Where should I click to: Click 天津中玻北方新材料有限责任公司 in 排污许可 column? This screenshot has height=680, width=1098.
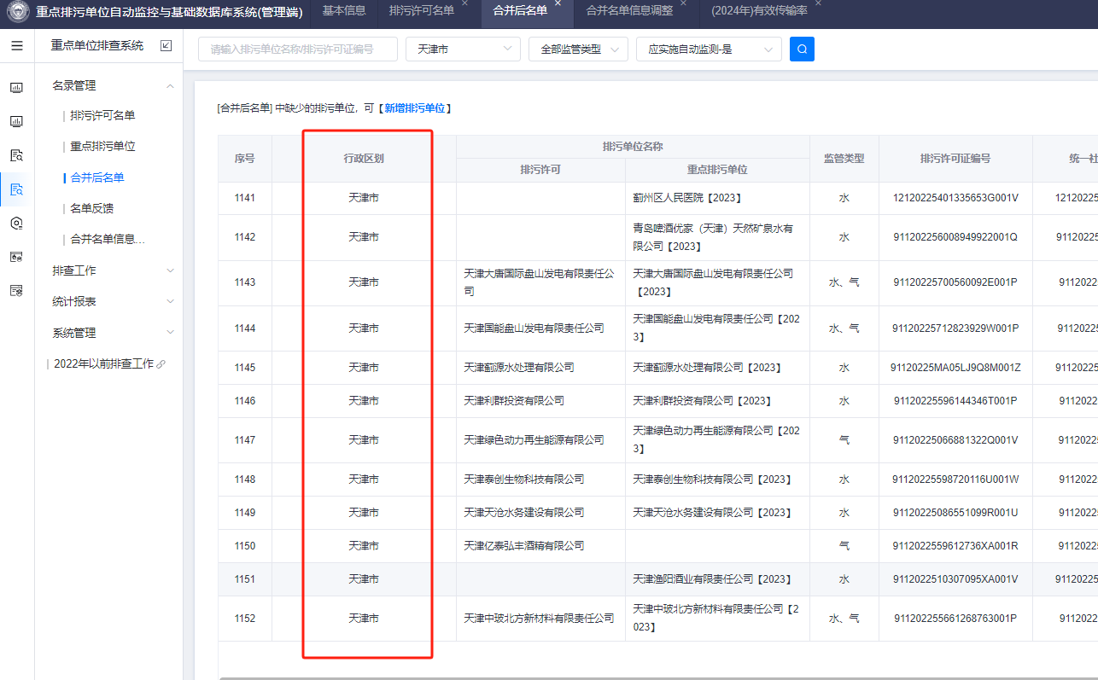click(x=539, y=619)
